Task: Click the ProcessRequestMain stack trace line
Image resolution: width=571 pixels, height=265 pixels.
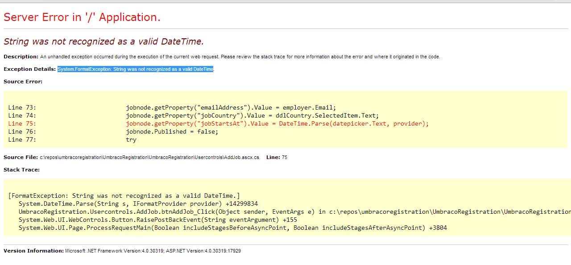Action: (233, 228)
